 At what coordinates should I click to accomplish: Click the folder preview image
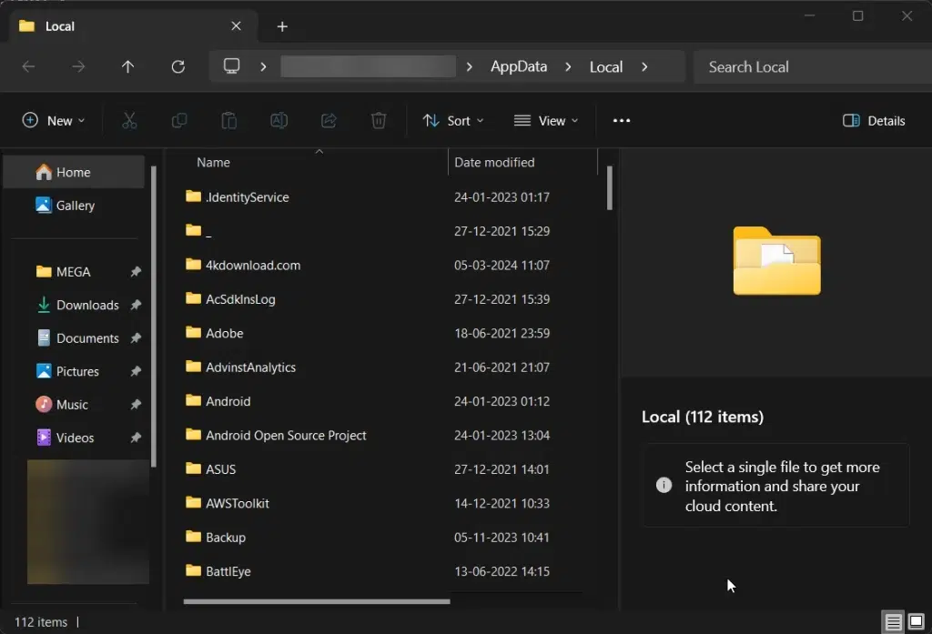click(776, 261)
